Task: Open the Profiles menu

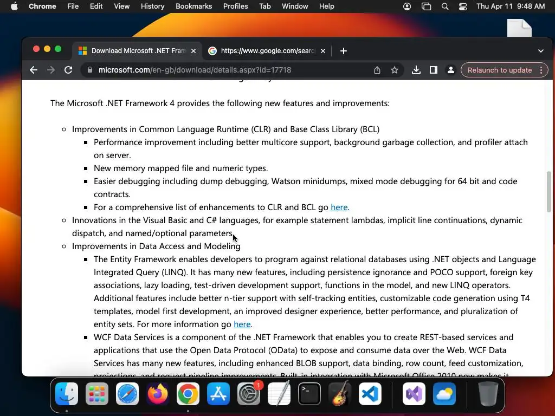Action: [x=235, y=6]
